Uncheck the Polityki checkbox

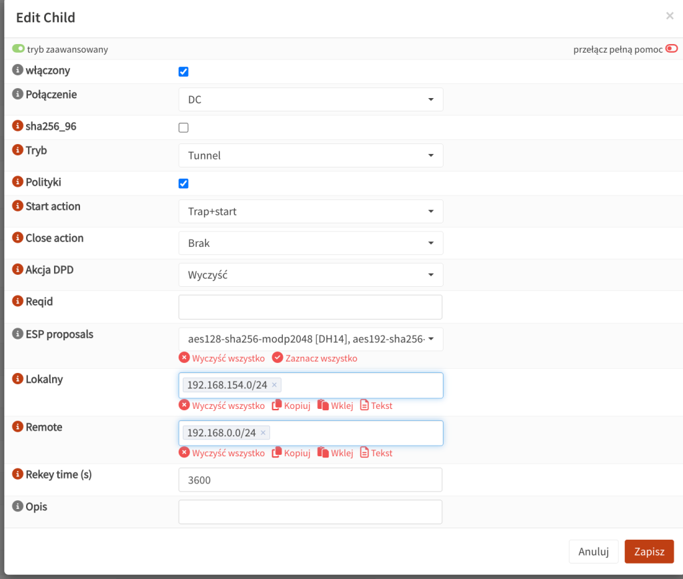click(x=183, y=183)
